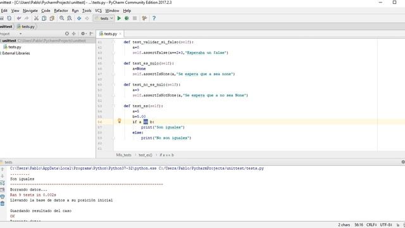
Task: Click the tests.py path link in console
Action: 211,168
